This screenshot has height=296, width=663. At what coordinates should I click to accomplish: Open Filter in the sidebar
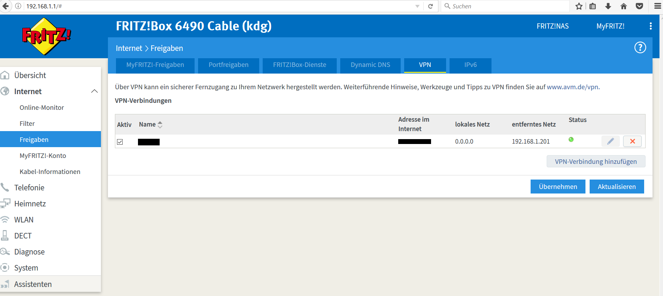[x=27, y=123]
